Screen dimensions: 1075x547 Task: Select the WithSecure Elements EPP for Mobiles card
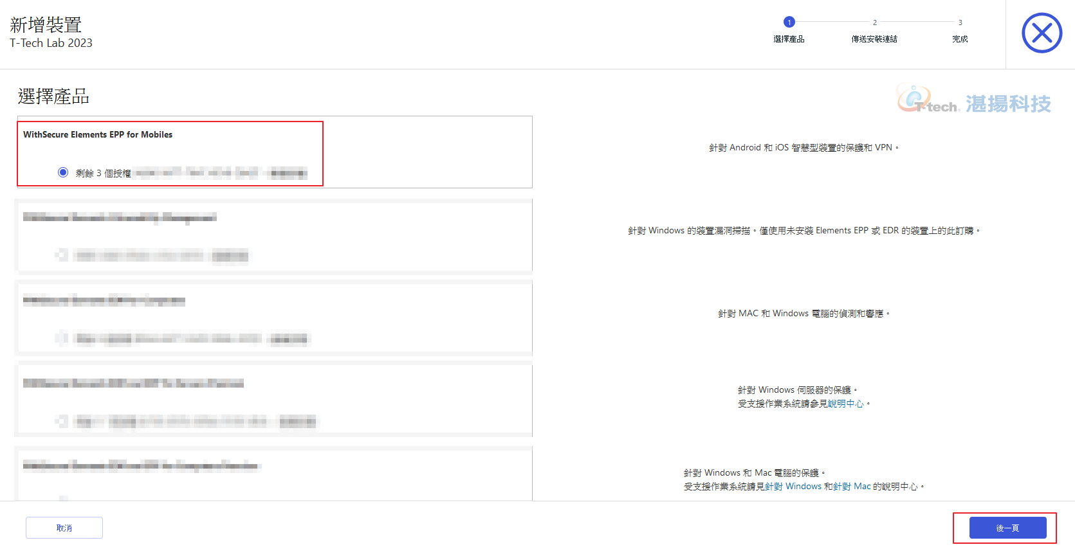pos(274,152)
